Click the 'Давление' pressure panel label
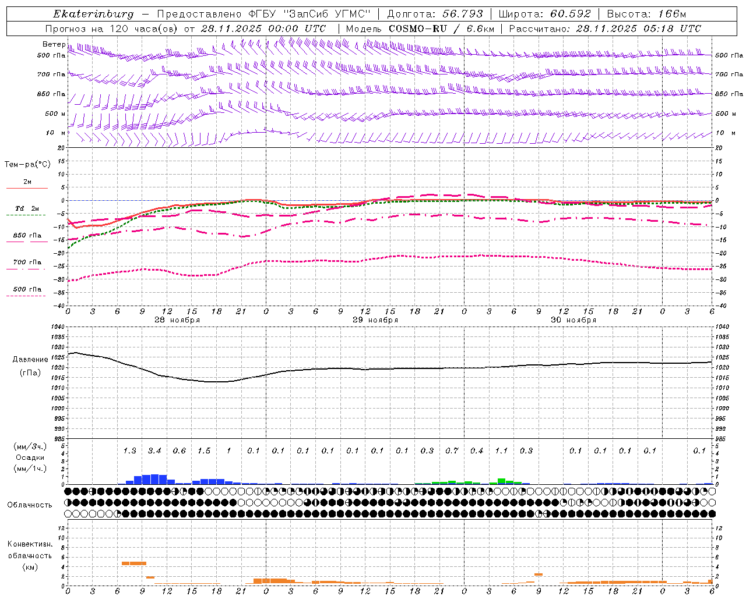 (x=30, y=360)
